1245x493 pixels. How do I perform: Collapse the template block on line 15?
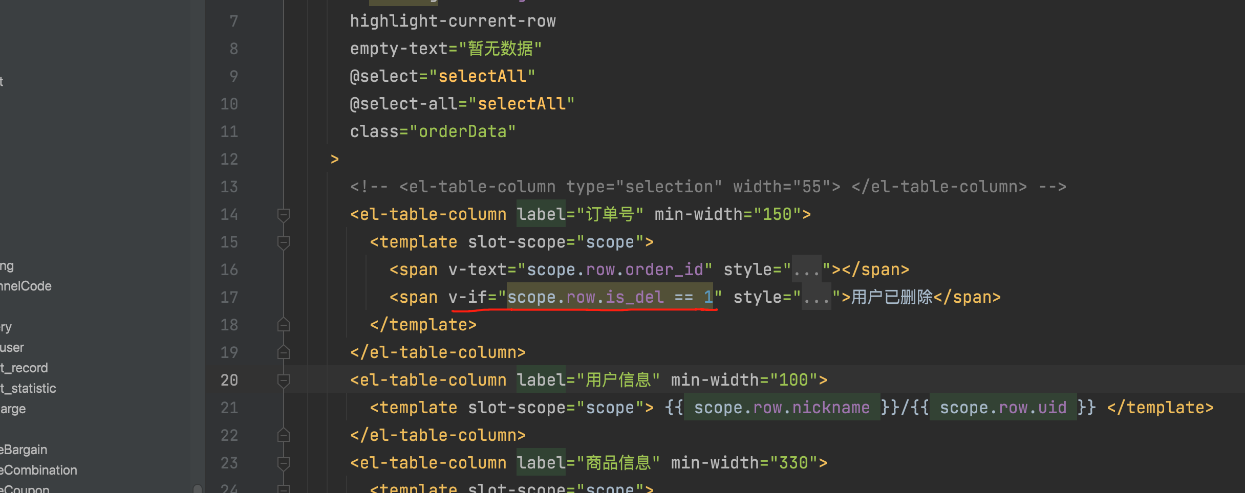pos(283,242)
